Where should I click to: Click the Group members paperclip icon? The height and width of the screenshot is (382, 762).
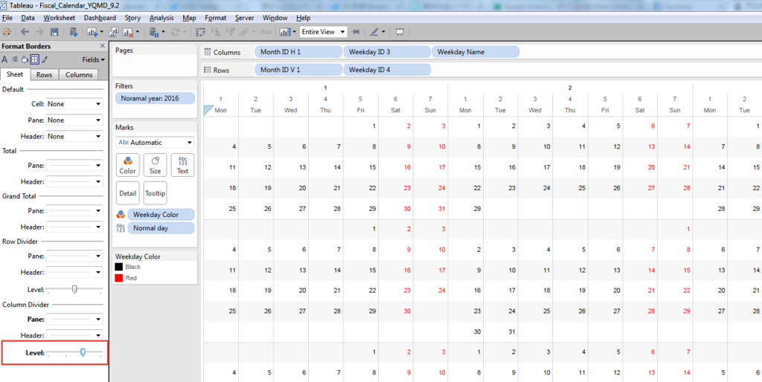coord(244,32)
